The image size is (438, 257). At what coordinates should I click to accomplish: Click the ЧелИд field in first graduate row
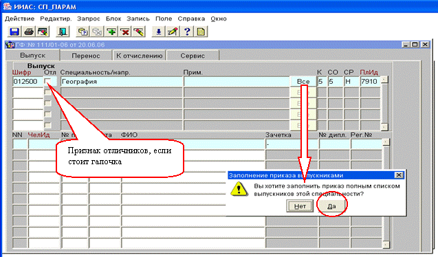point(44,144)
